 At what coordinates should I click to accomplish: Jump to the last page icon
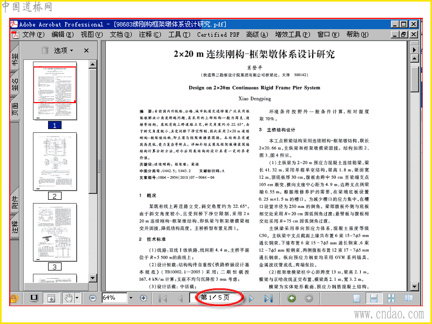[x=268, y=298]
